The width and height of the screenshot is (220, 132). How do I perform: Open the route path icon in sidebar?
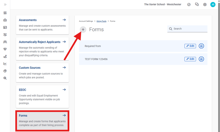pos(5,56)
